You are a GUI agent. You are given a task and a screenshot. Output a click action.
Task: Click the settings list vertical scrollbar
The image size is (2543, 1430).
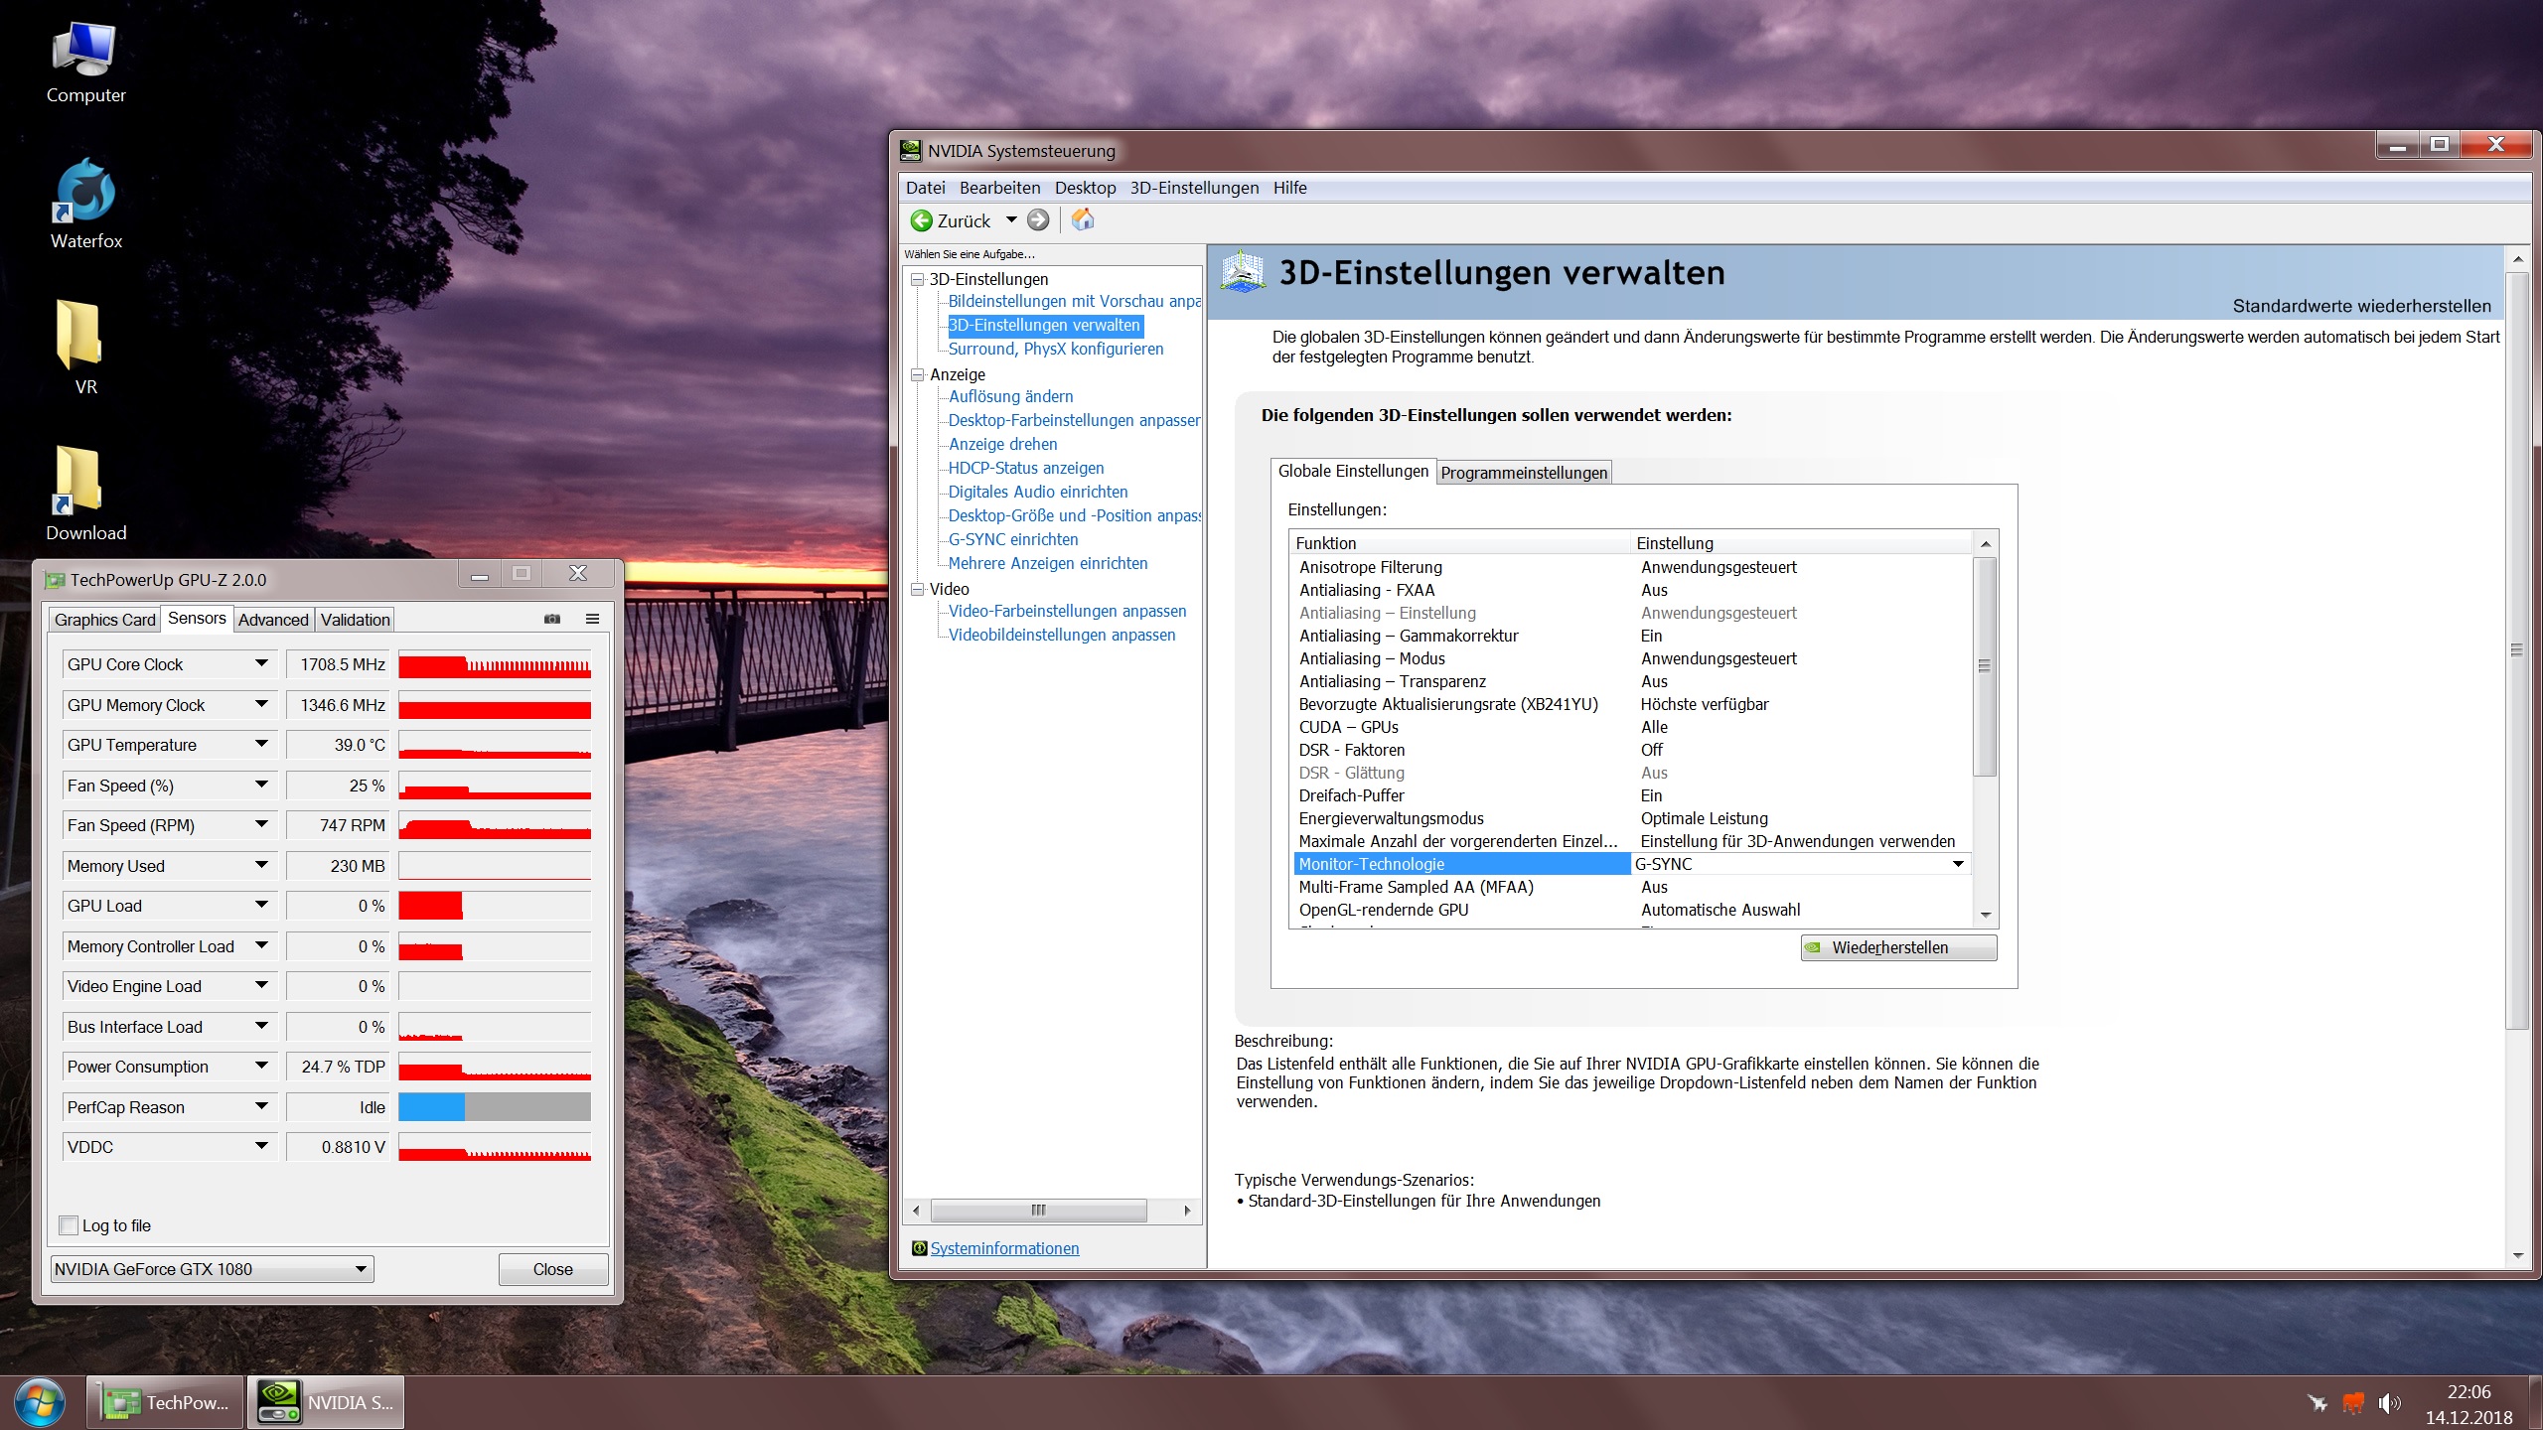tap(1985, 665)
